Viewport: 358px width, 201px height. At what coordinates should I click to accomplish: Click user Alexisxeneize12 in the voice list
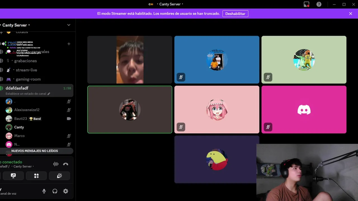(x=27, y=110)
